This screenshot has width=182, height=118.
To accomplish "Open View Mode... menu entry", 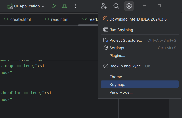I will 140,92.
